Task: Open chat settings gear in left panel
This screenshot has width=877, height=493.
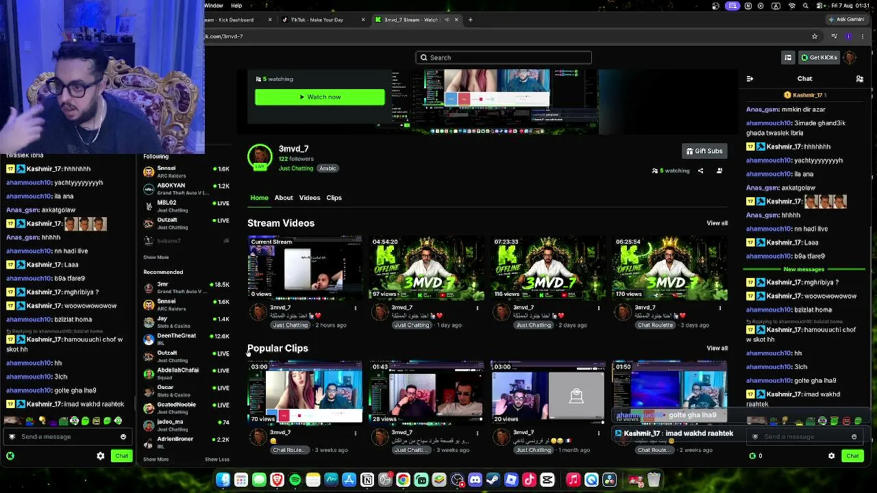Action: click(101, 456)
